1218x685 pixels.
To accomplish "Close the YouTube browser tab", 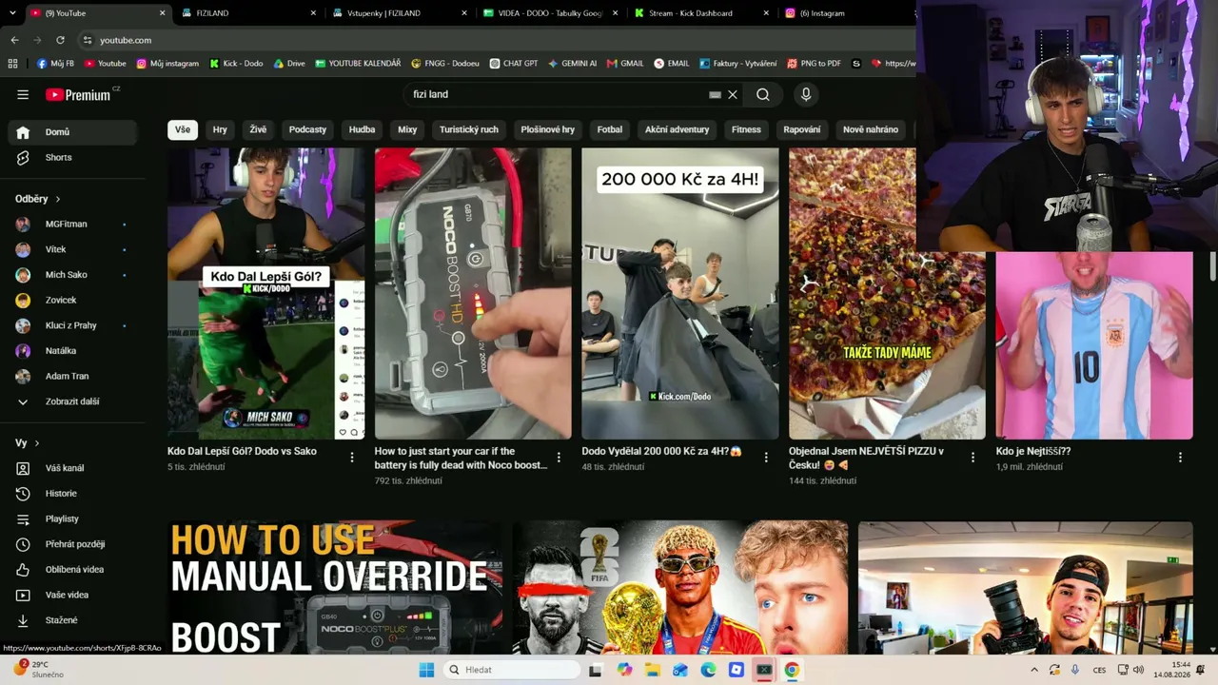I will (163, 13).
